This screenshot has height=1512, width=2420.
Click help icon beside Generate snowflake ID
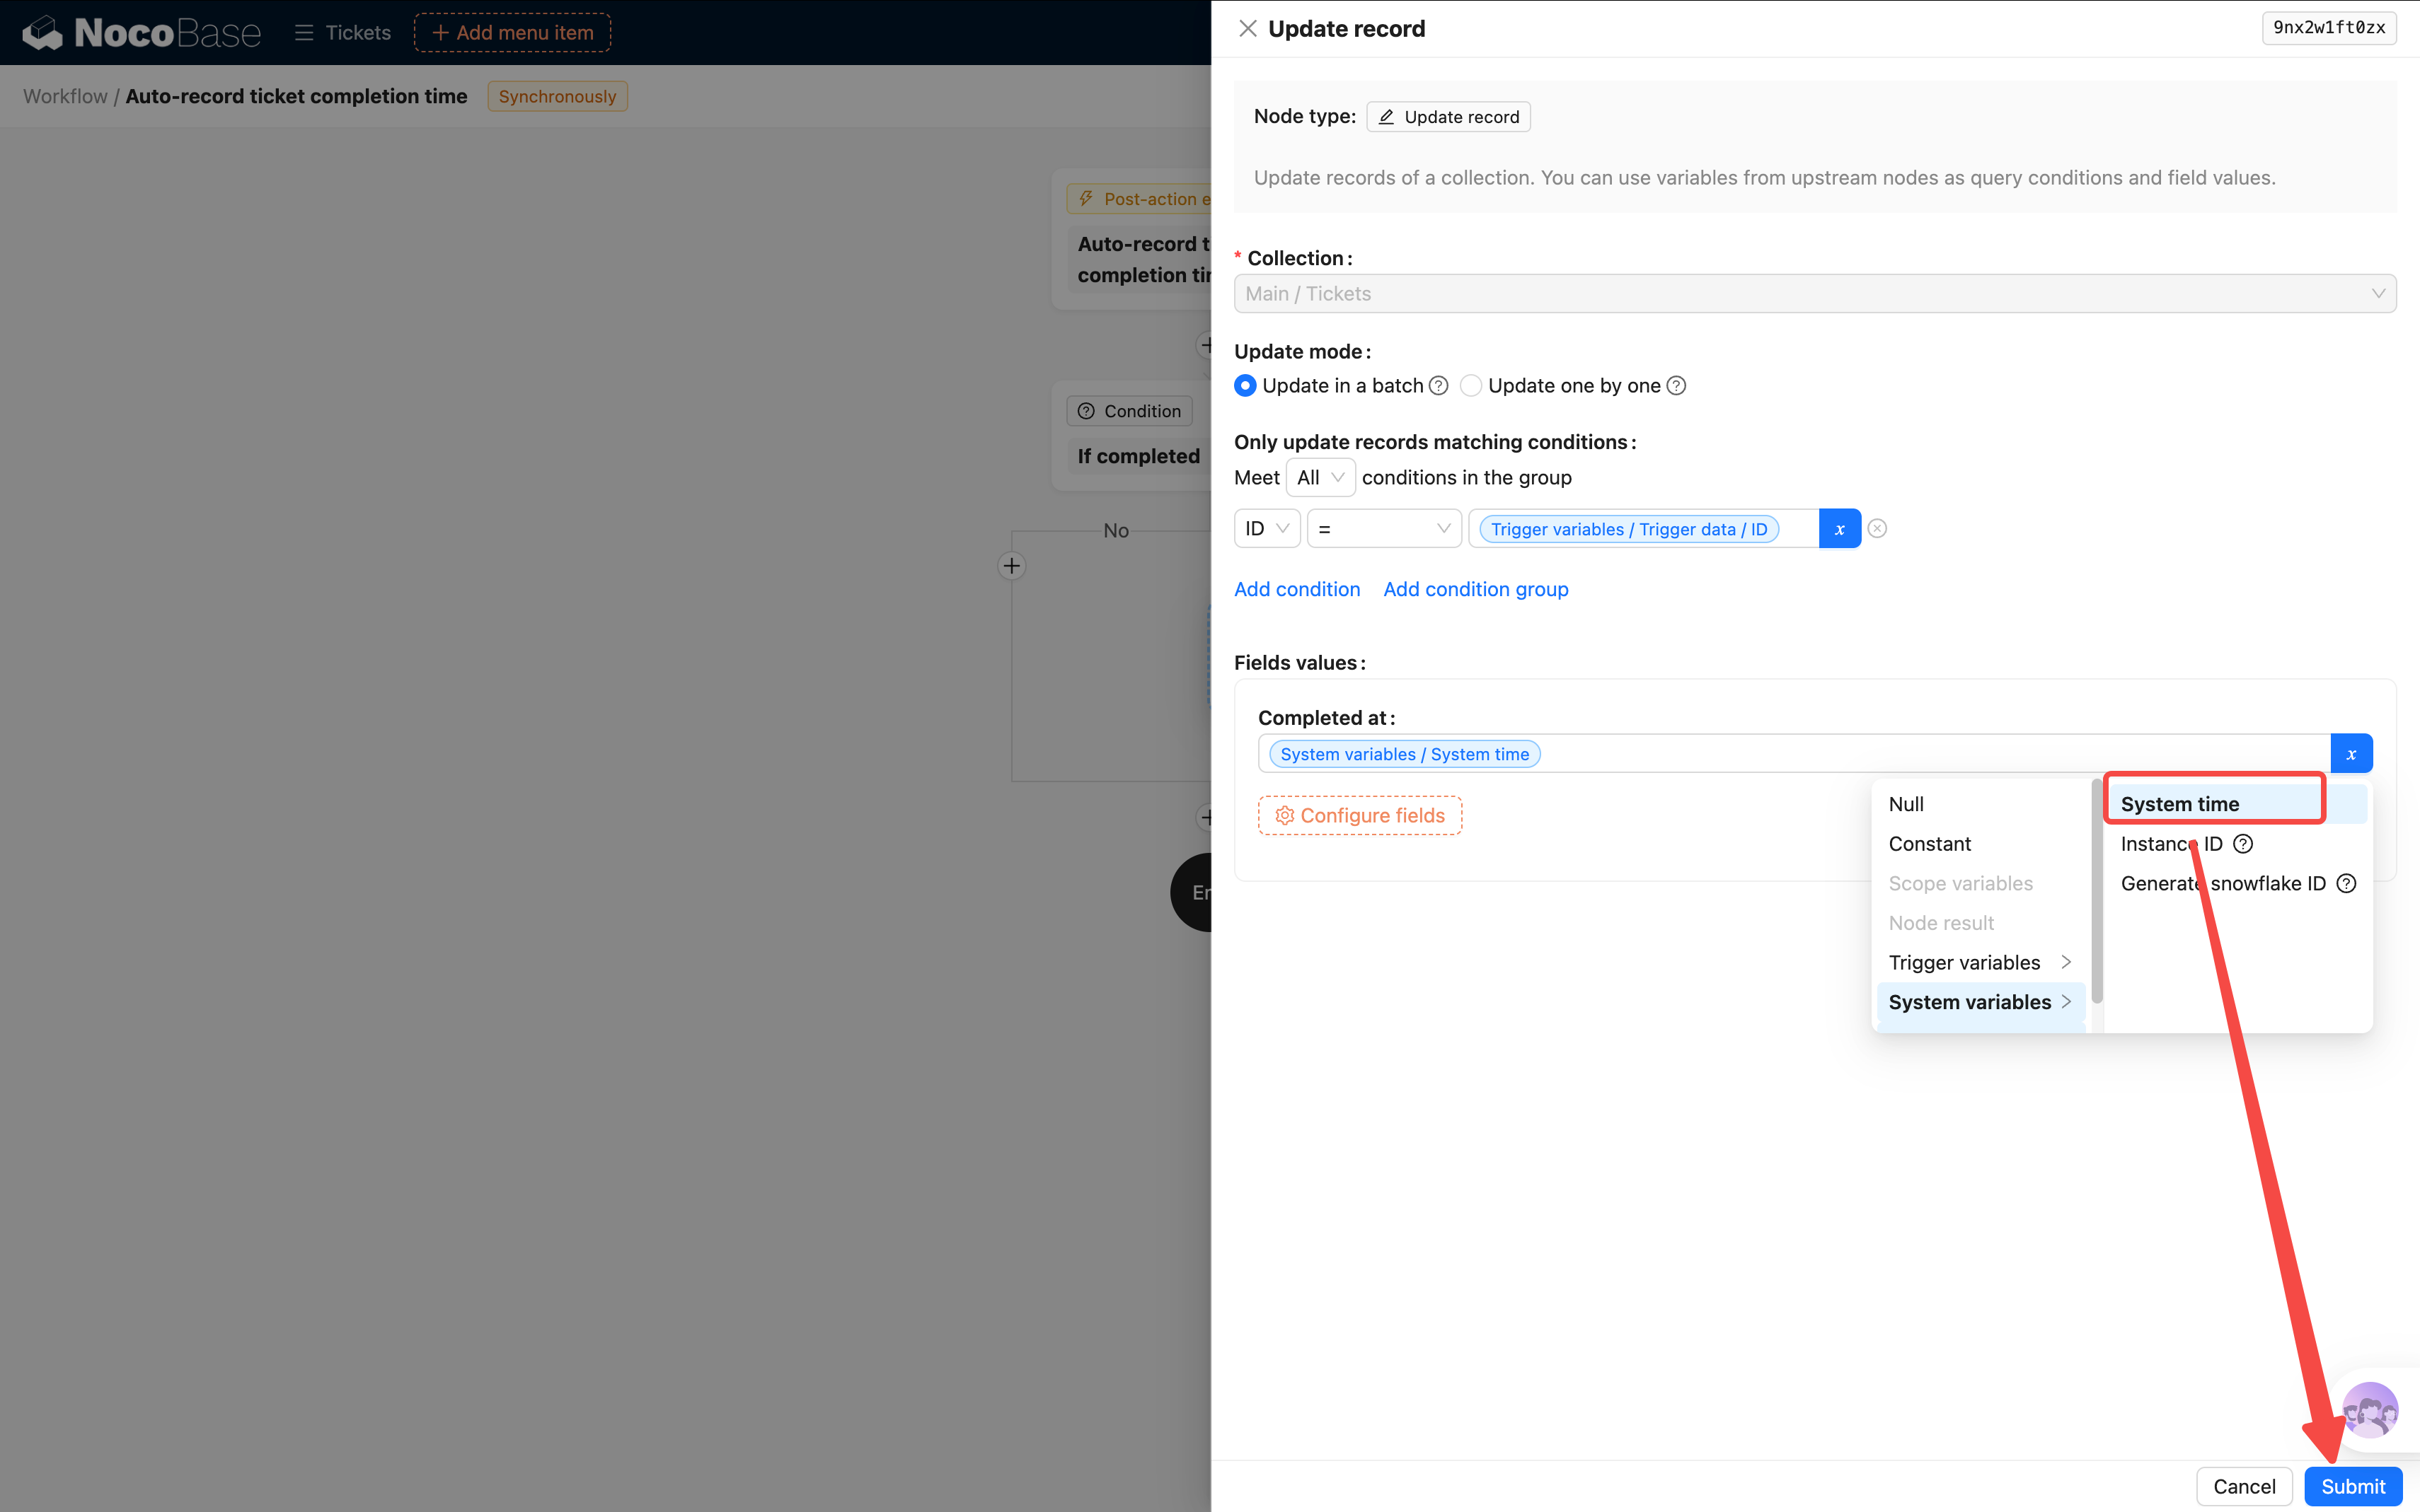[2346, 883]
